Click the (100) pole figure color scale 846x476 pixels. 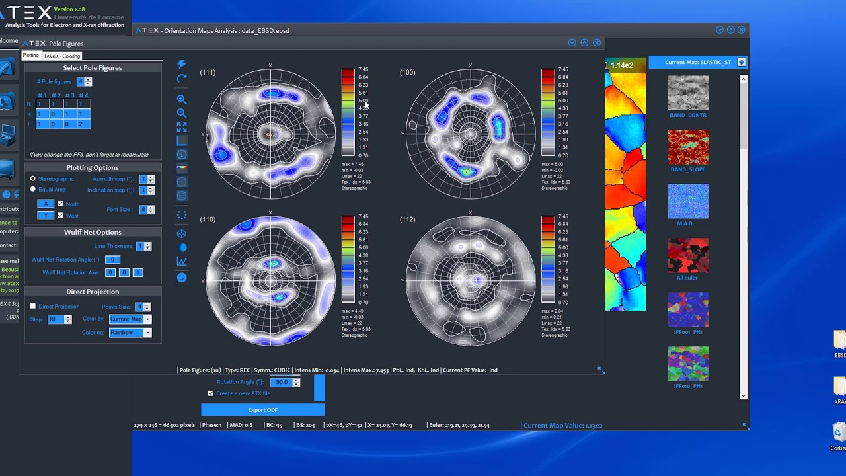[548, 112]
